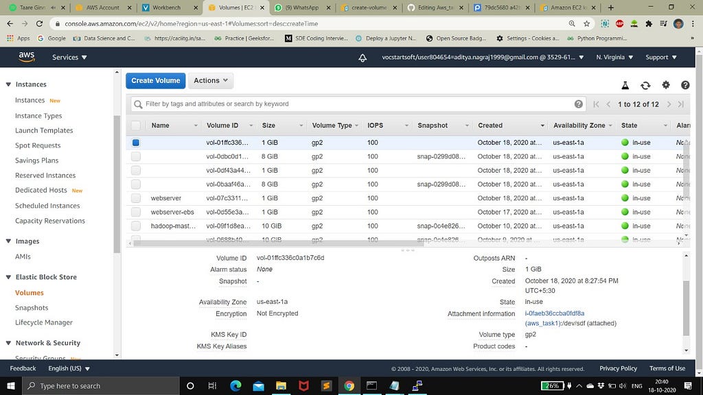Reload the browser page
This screenshot has width=703, height=395.
[39, 23]
